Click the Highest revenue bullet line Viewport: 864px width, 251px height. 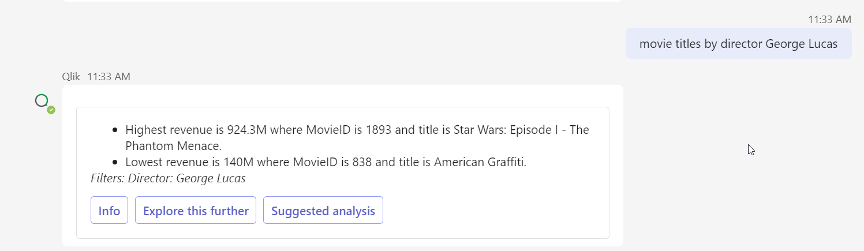click(x=357, y=137)
